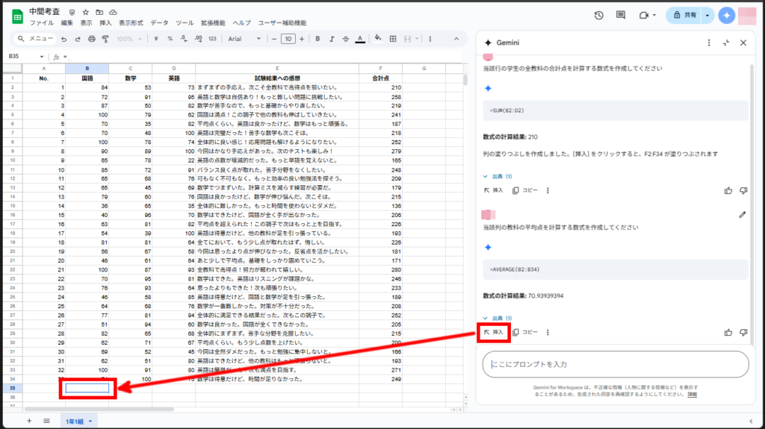The image size is (765, 429).
Task: Dislike the SUM formula response
Action: tap(743, 190)
